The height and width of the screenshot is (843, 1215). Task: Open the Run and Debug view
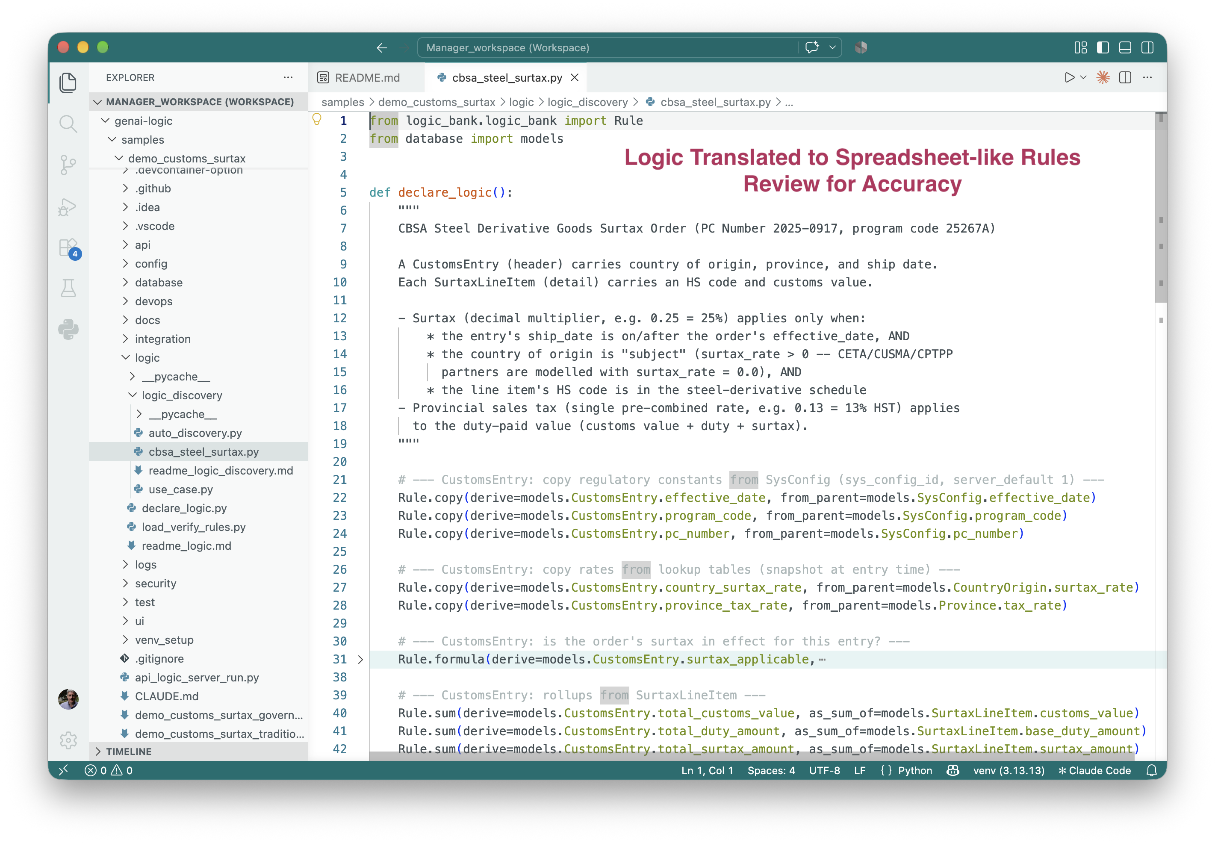pyautogui.click(x=68, y=206)
